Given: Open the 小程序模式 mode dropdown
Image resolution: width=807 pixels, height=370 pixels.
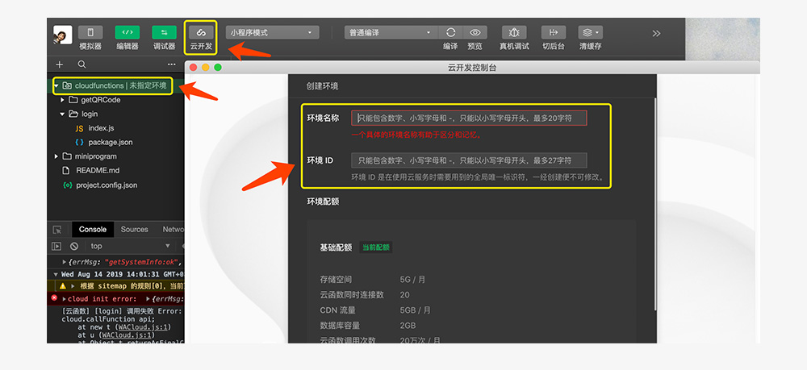Looking at the screenshot, I should coord(270,33).
